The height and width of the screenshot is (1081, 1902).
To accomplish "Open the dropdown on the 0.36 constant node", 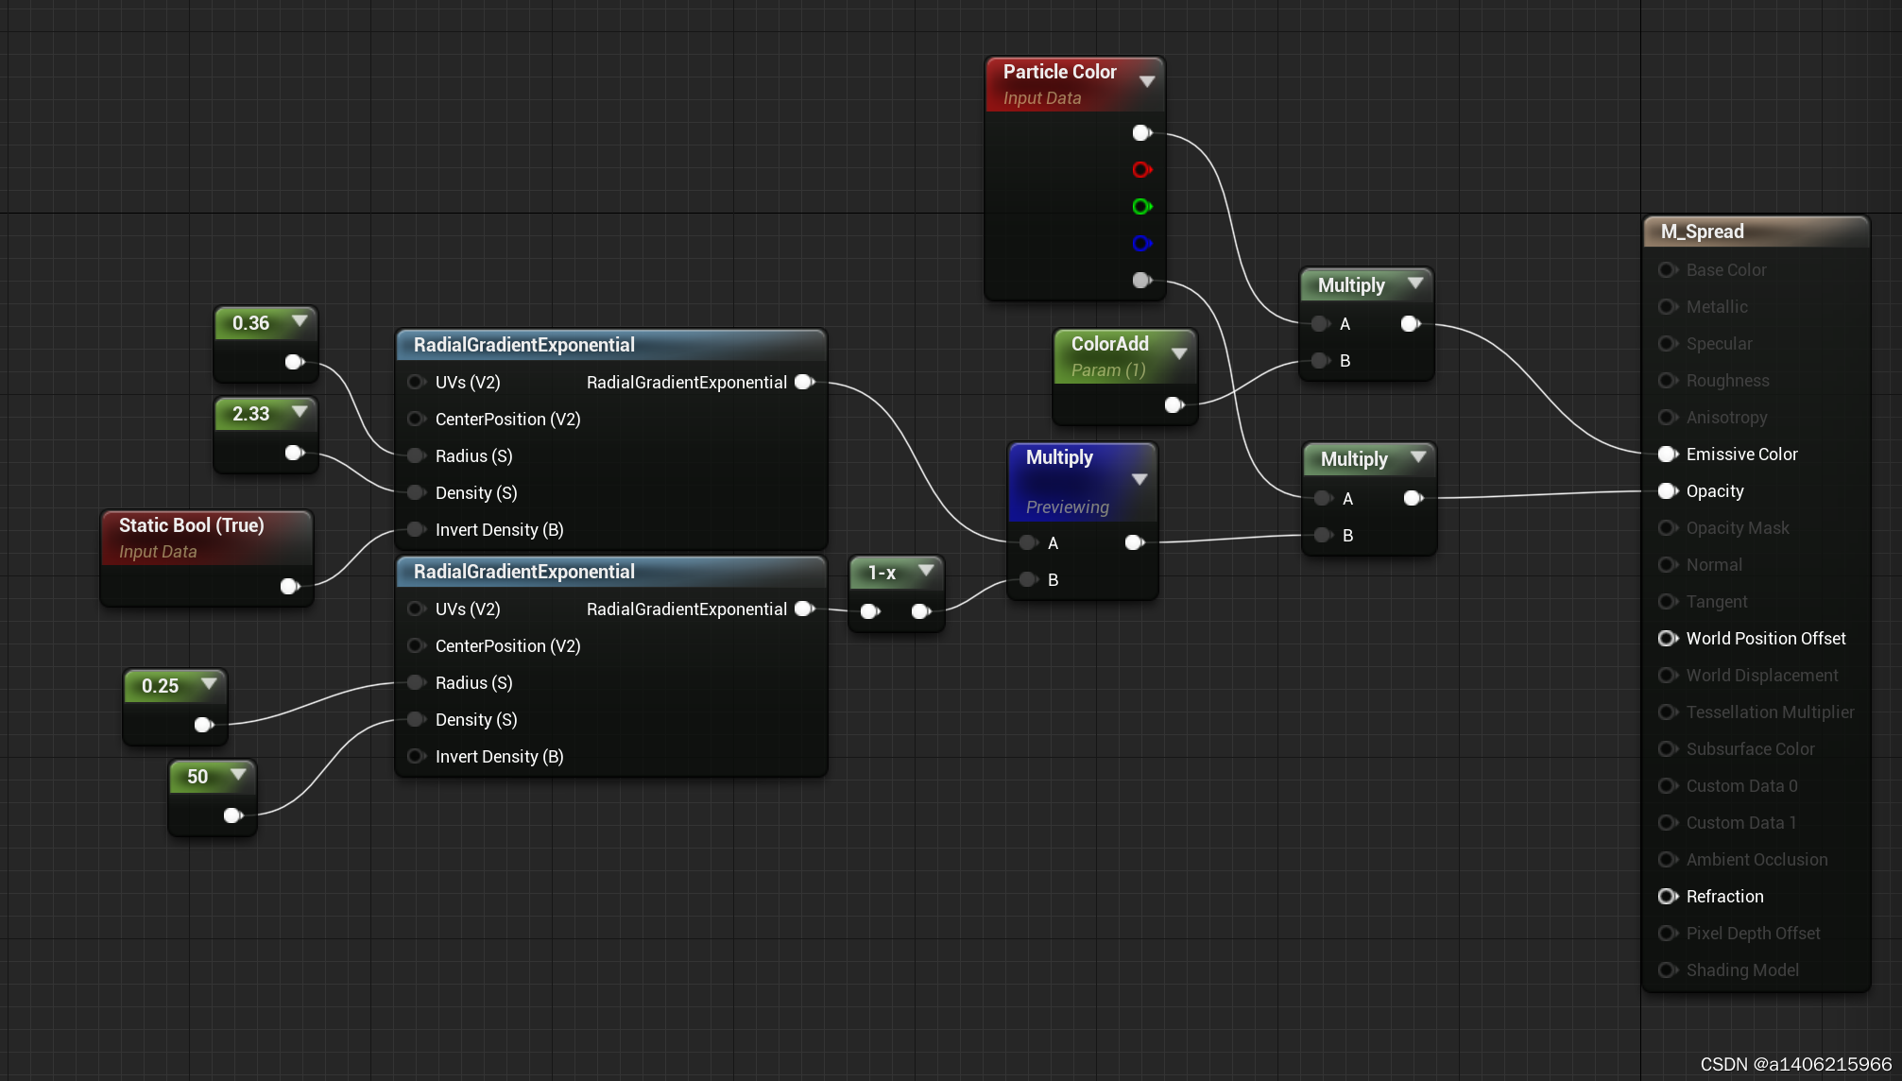I will [300, 322].
